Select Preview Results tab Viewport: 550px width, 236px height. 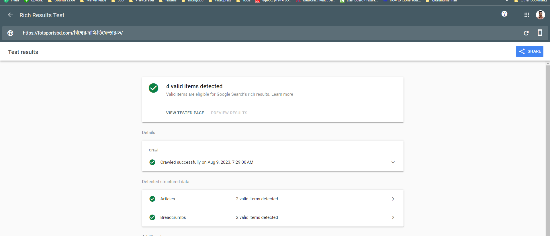(229, 113)
